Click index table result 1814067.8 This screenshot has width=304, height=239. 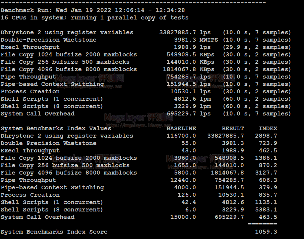click(x=227, y=173)
